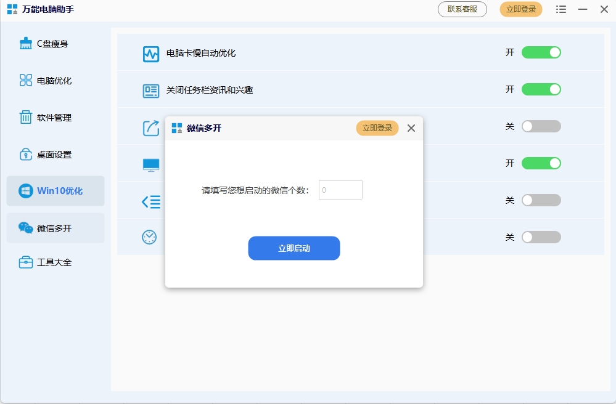Turn off the 关闭任务栏资讯和兴趣 switch
This screenshot has width=616, height=404.
pos(541,89)
